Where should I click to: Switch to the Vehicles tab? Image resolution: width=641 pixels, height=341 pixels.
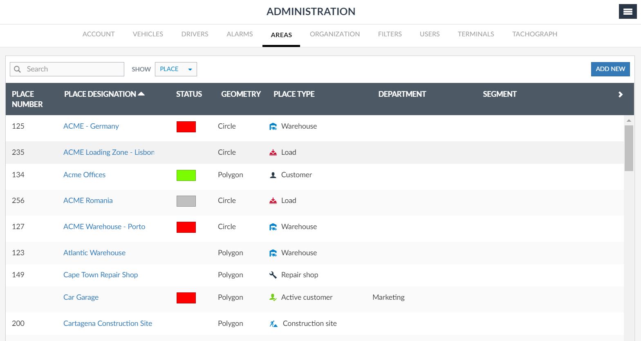[148, 34]
